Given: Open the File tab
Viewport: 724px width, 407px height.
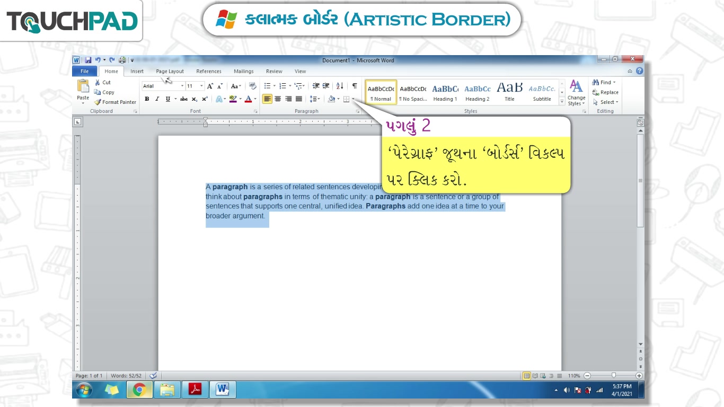Looking at the screenshot, I should point(85,72).
